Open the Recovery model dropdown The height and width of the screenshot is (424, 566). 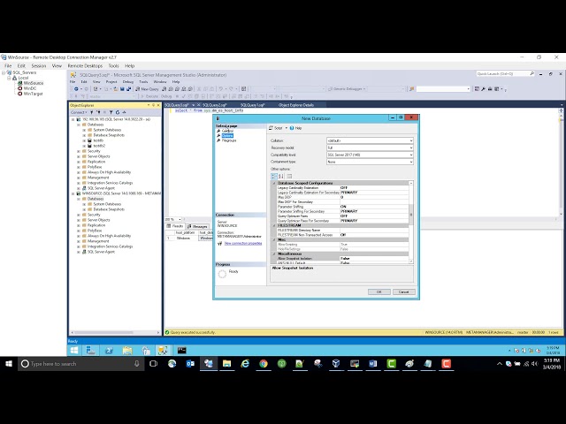click(410, 148)
